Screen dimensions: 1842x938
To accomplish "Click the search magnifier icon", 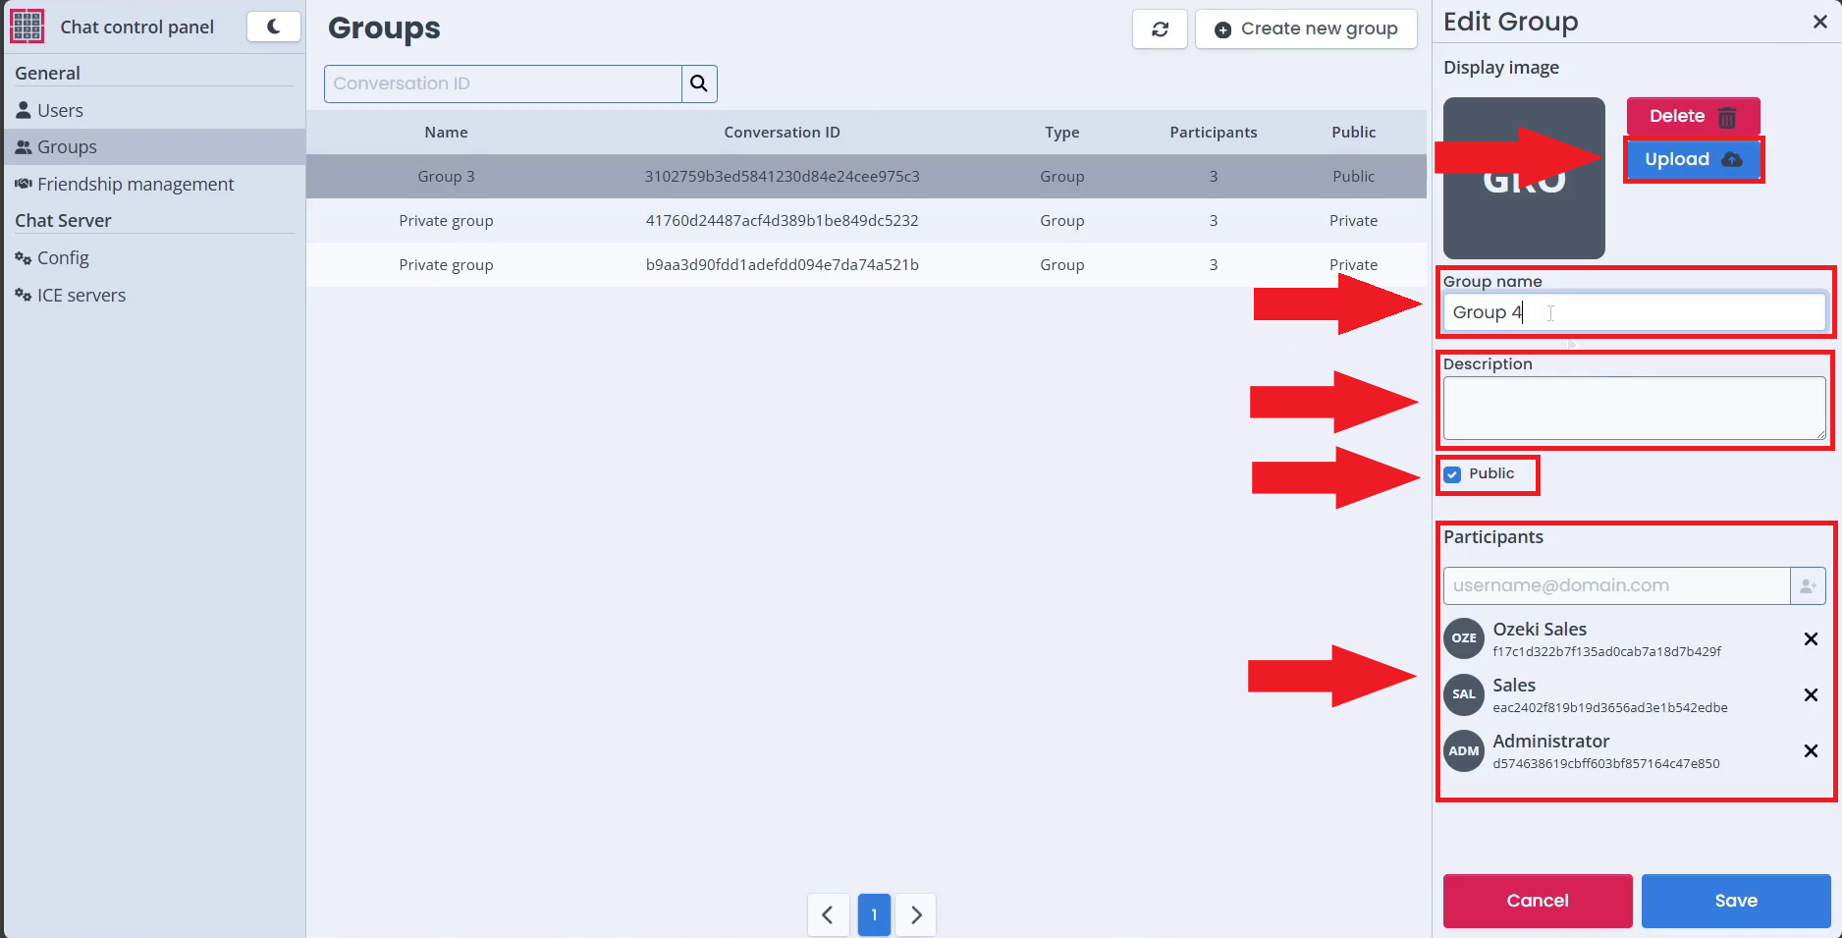I will click(x=698, y=83).
